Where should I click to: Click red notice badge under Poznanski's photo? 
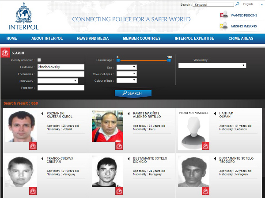point(33,146)
